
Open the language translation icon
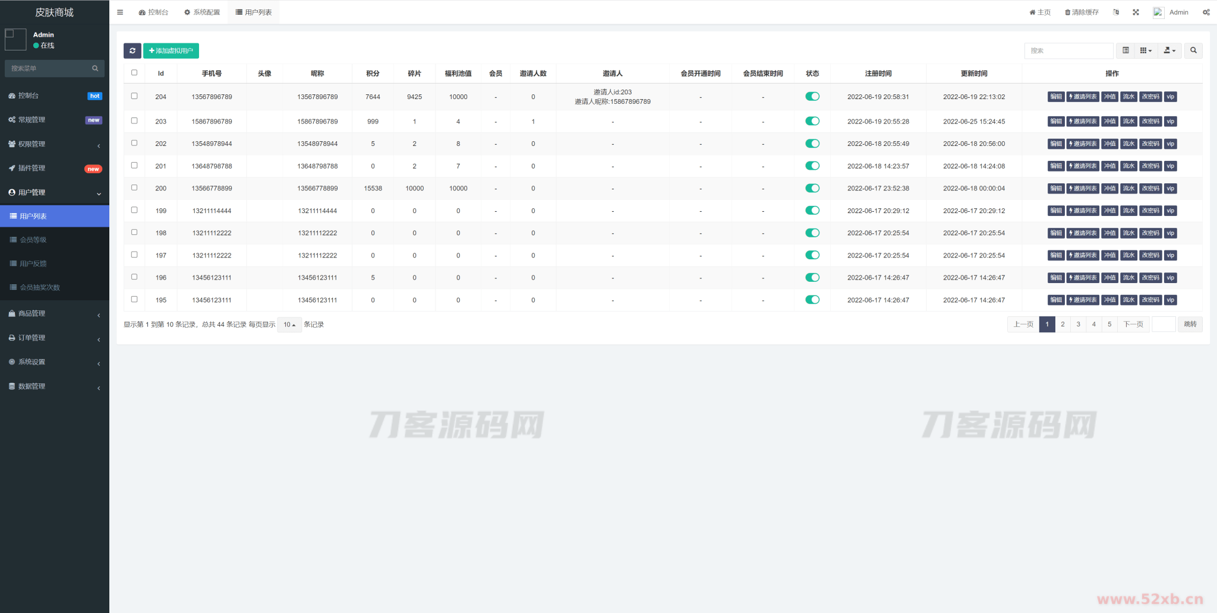tap(1116, 12)
